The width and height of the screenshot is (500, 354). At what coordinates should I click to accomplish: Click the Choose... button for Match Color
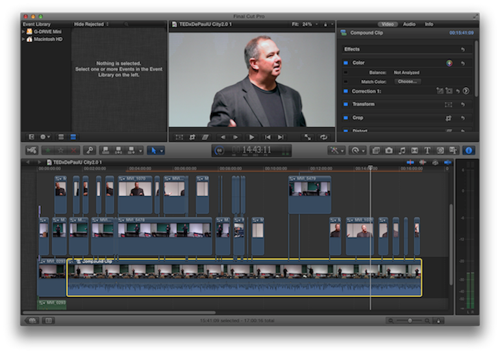pos(407,82)
